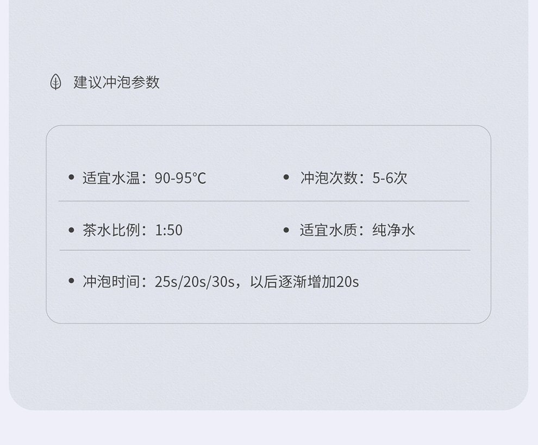
Task: Click the 1:50 ratio value
Action: (x=169, y=230)
